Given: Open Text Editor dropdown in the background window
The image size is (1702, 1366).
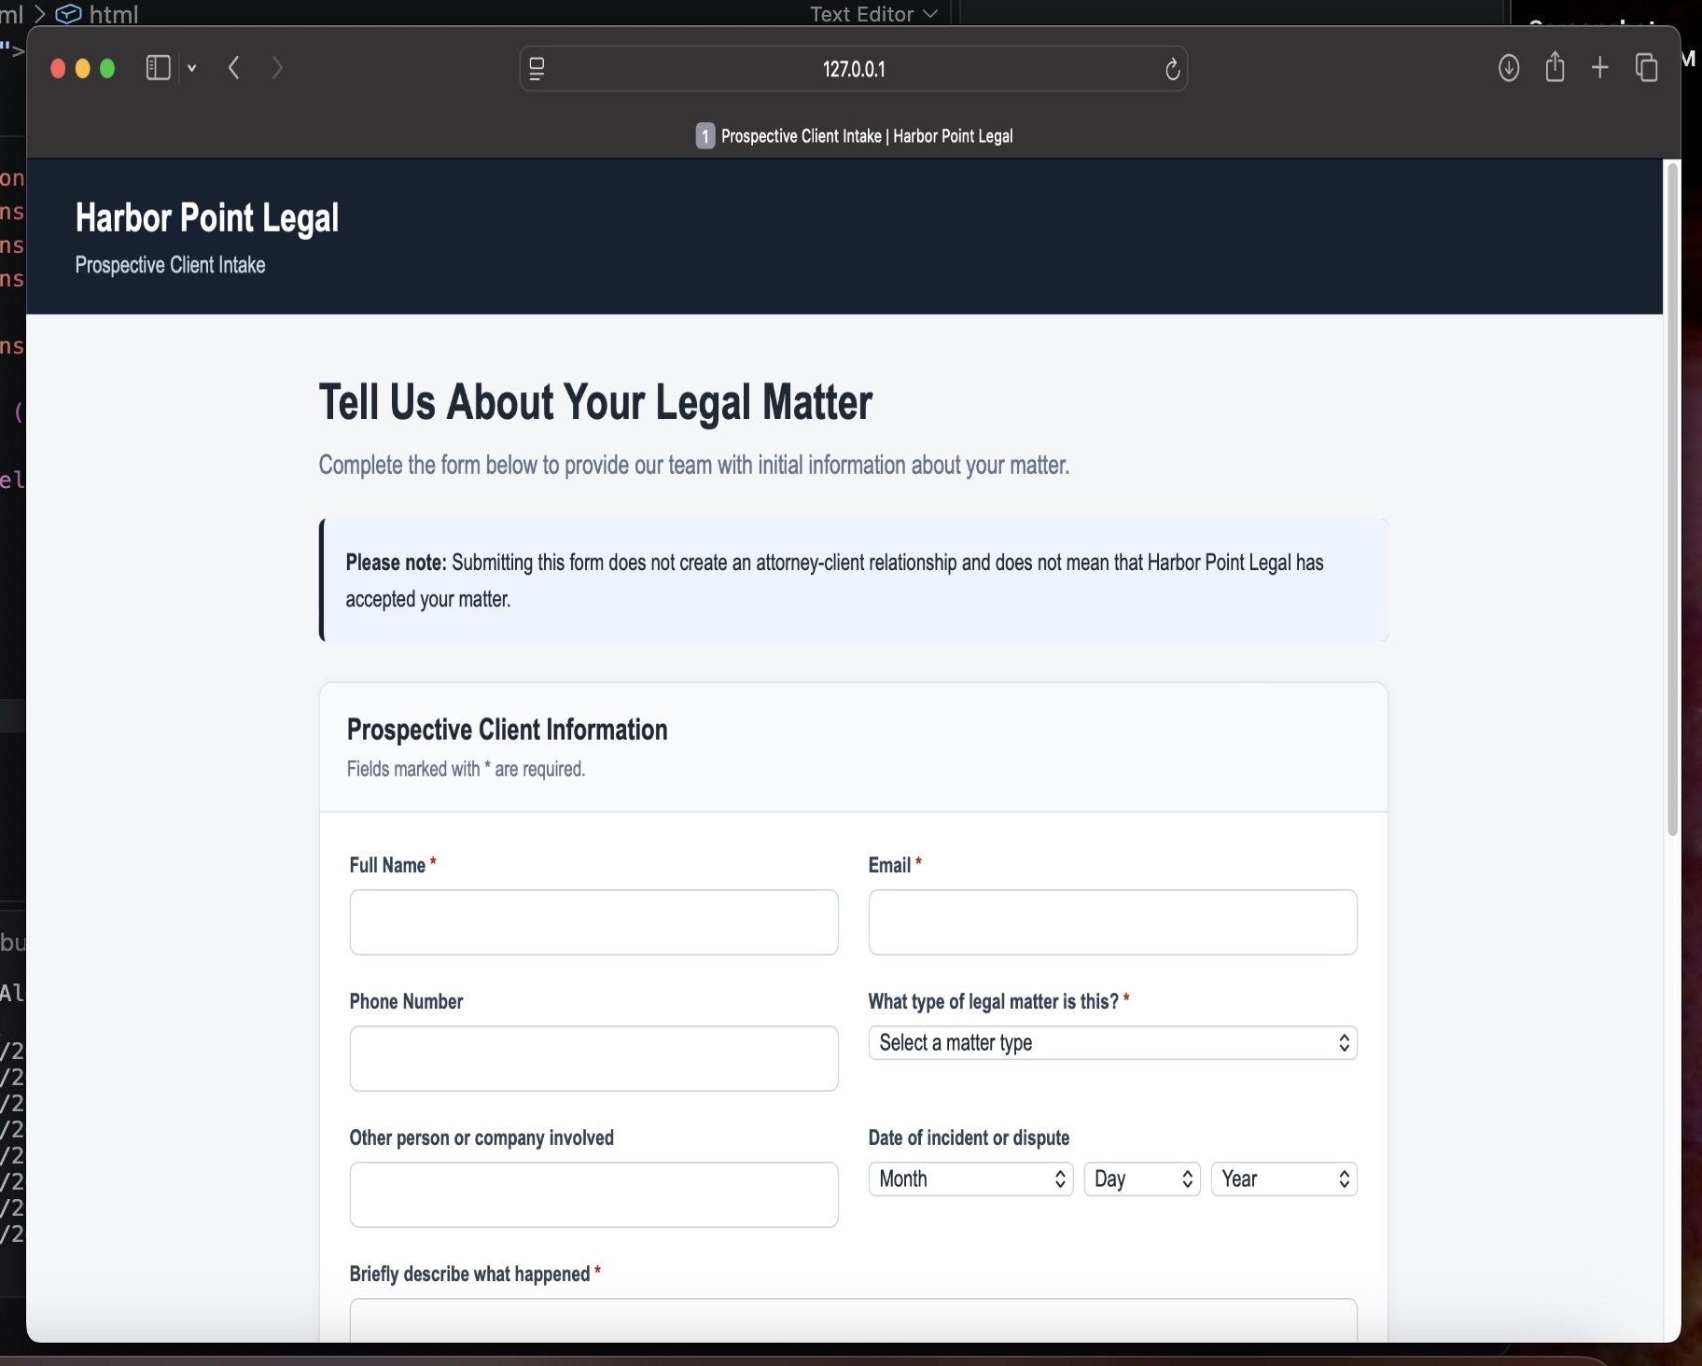Looking at the screenshot, I should pyautogui.click(x=873, y=13).
